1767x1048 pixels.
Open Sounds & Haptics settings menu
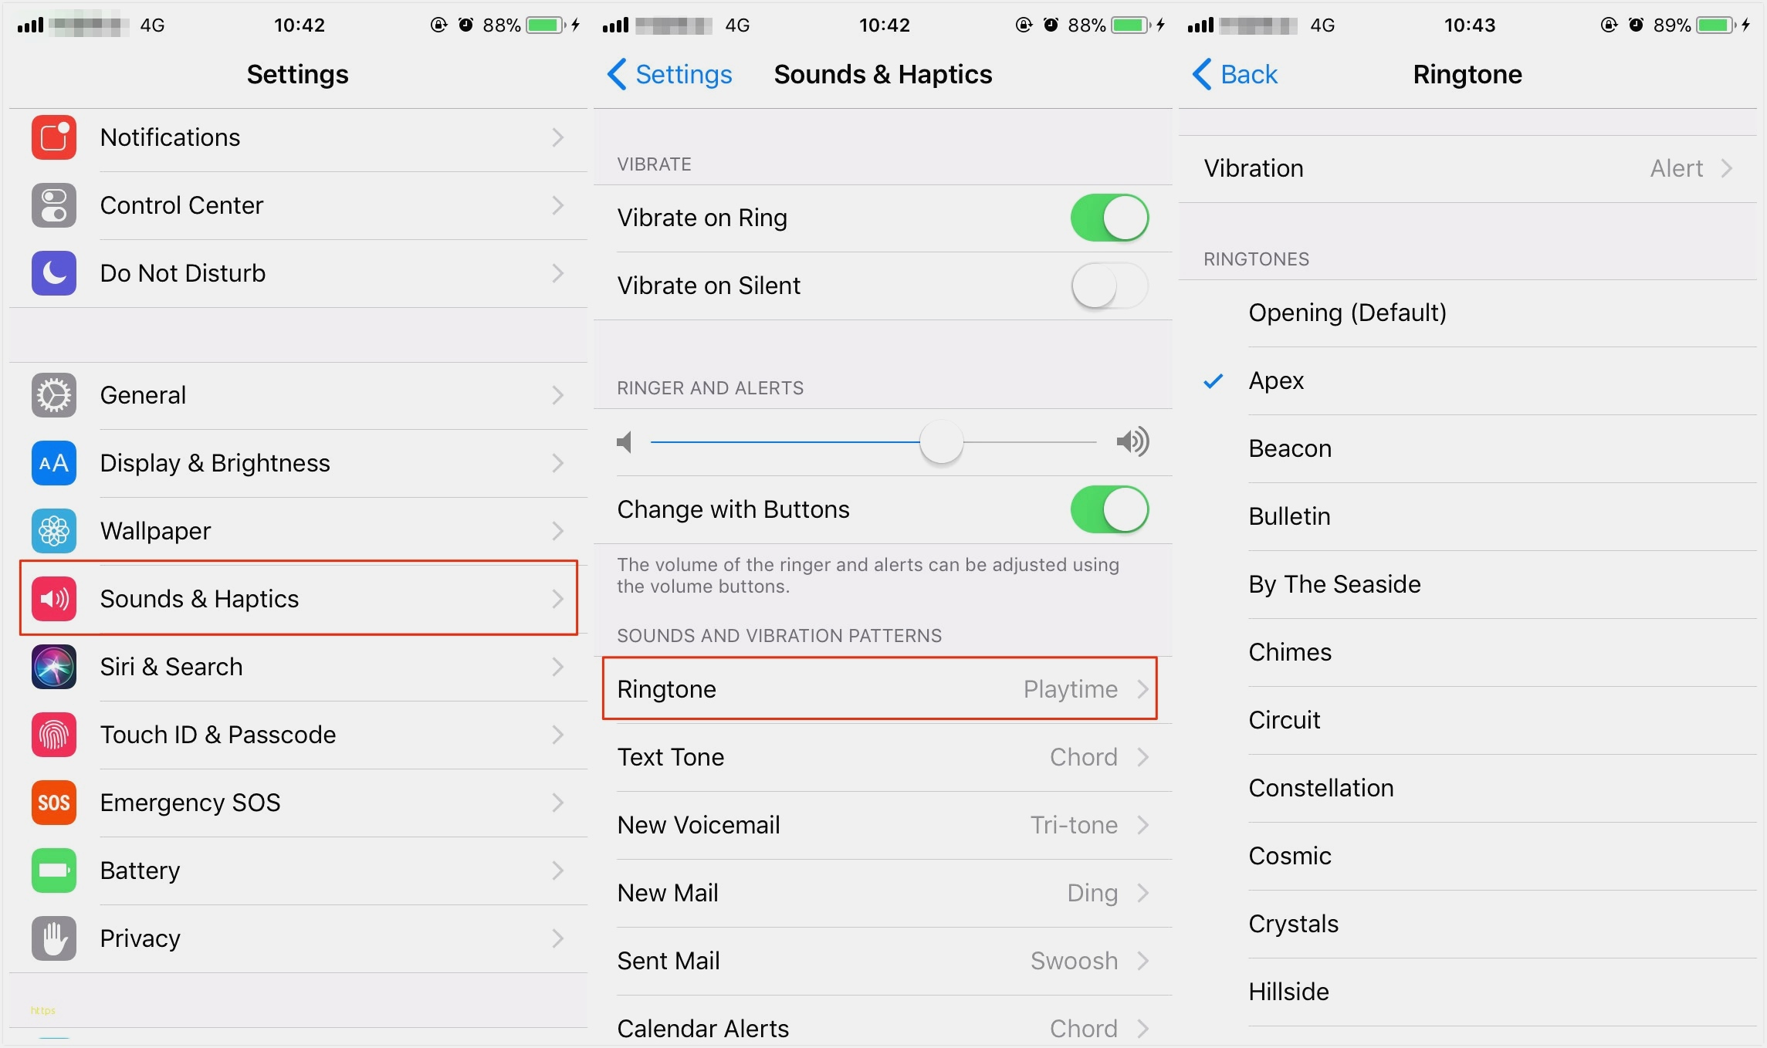coord(295,597)
